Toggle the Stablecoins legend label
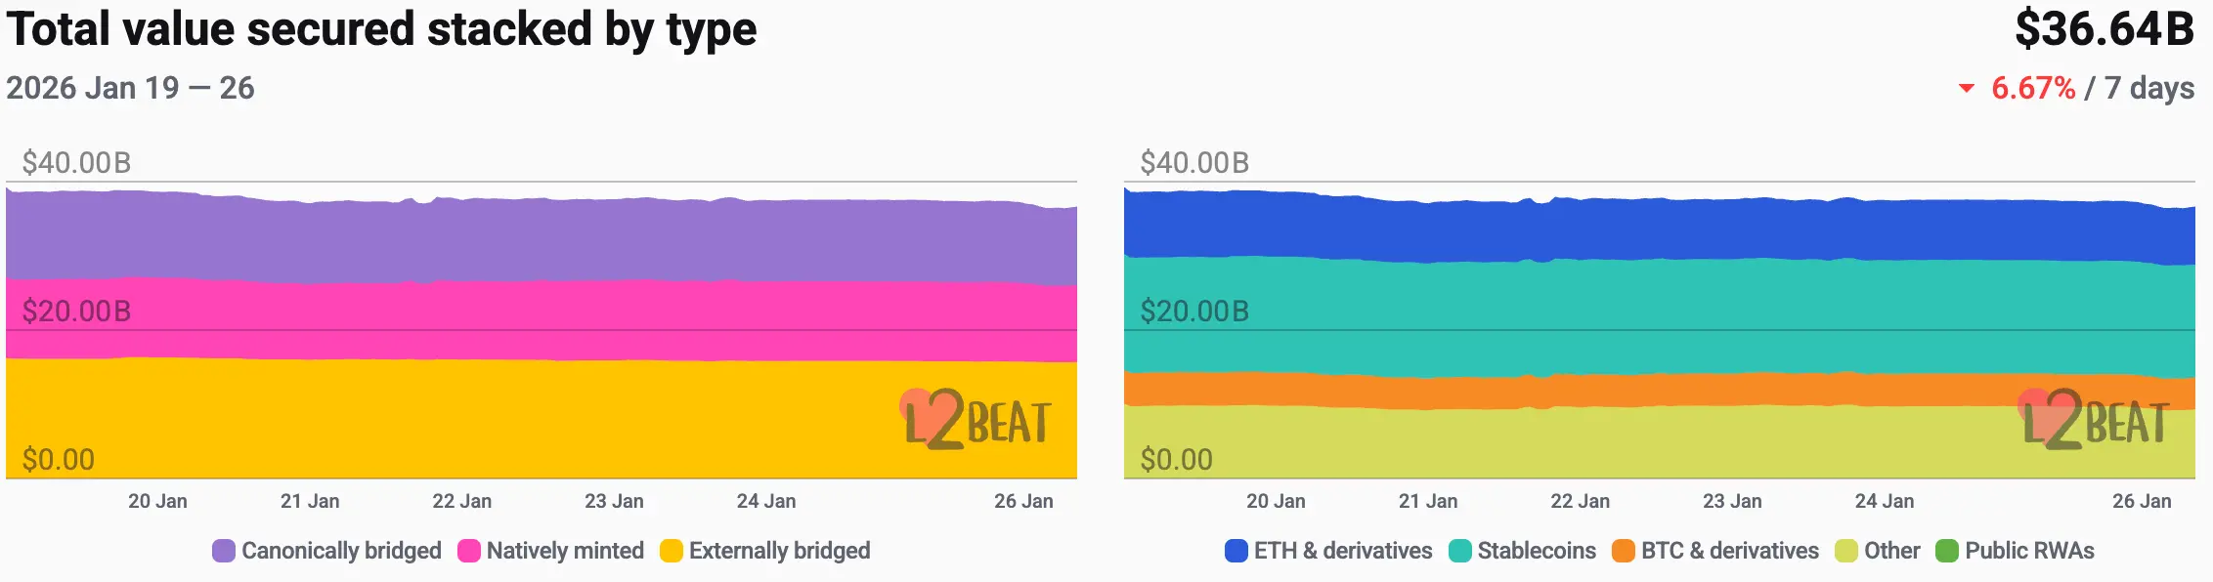This screenshot has width=2213, height=582. tap(1536, 551)
